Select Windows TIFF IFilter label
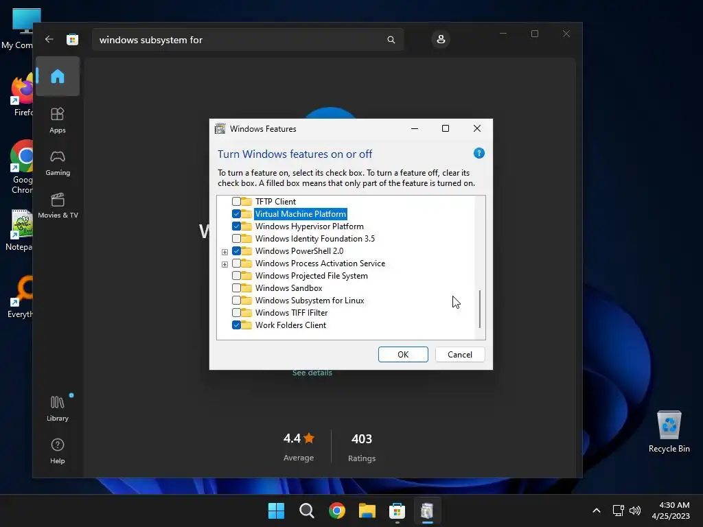The height and width of the screenshot is (527, 703). [291, 312]
